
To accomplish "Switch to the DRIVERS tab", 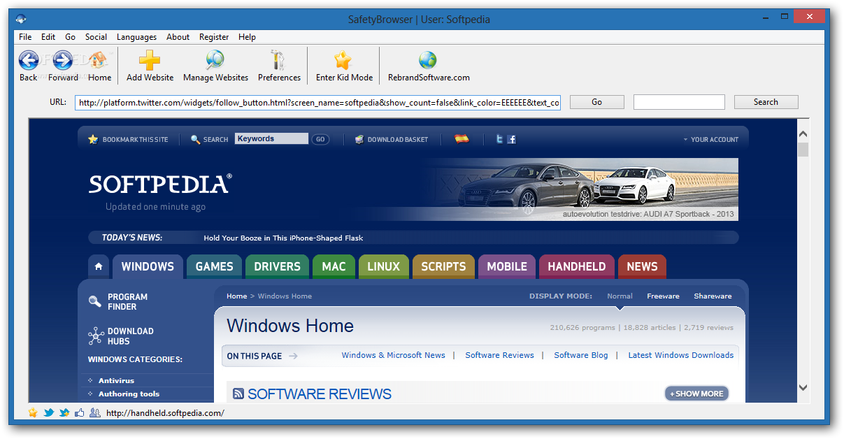I will click(277, 266).
